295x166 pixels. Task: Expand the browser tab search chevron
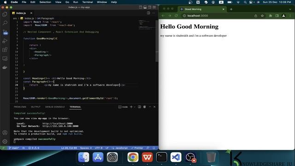(x=290, y=9)
